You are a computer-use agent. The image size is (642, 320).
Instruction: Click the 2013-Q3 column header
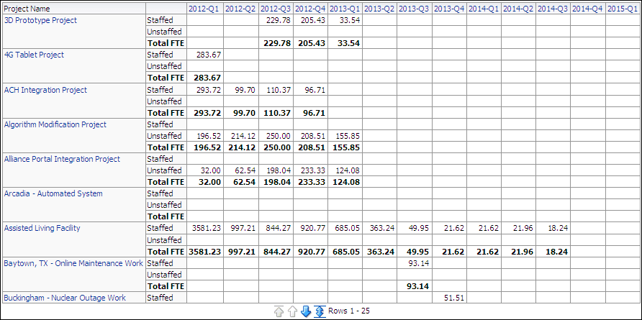[x=414, y=8]
